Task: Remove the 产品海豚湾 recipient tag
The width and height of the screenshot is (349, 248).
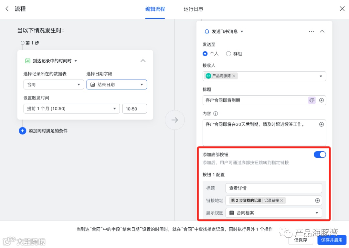Action: pyautogui.click(x=234, y=76)
